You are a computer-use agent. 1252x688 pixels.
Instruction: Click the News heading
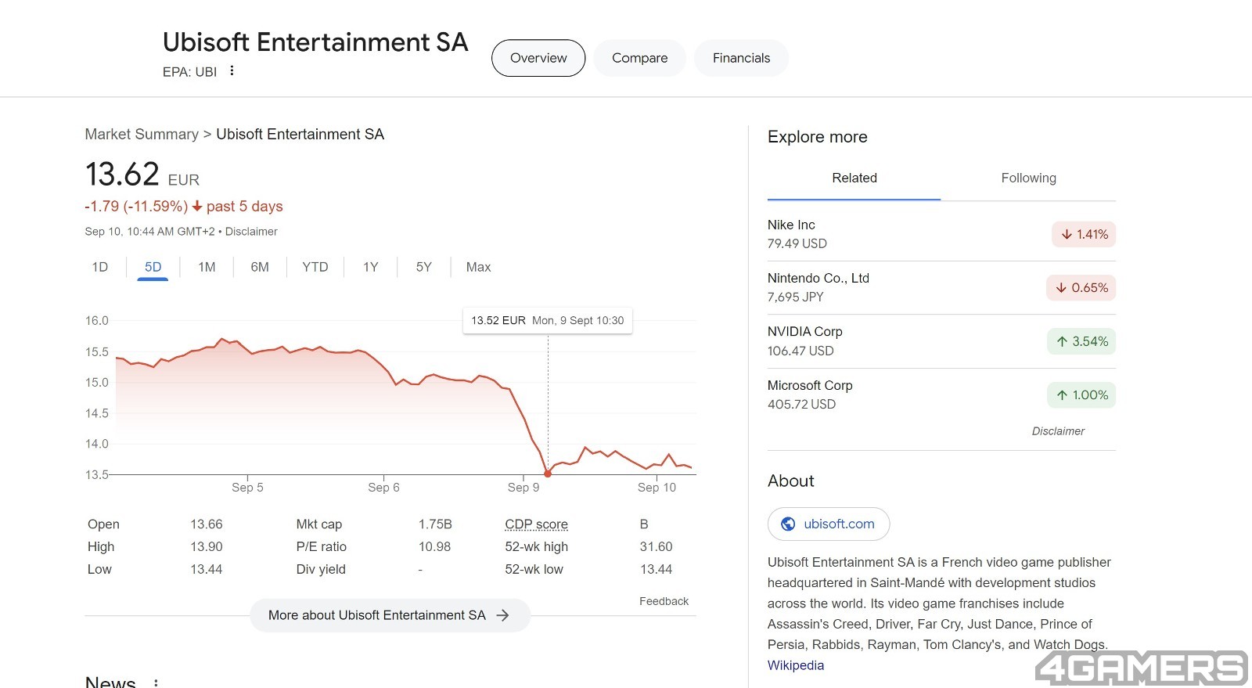point(110,683)
